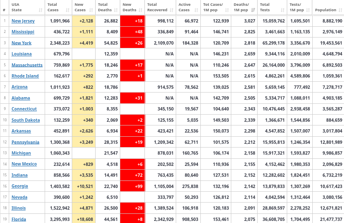Image resolution: width=344 pixels, height=223 pixels.
Task: Open the South Dakota state link
Action: click(25, 120)
